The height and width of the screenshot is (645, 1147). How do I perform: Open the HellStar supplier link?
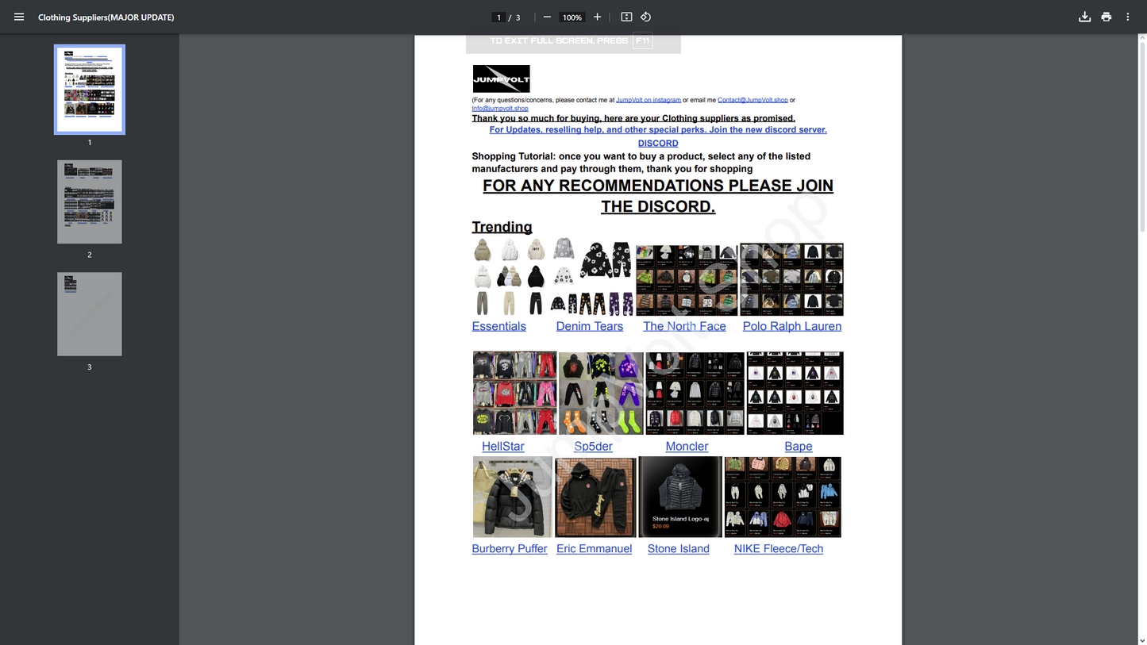pos(503,447)
